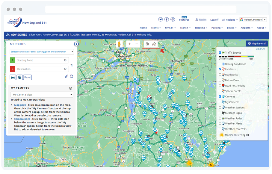Click the Reset route button
272x174 pixels.
pyautogui.click(x=28, y=77)
